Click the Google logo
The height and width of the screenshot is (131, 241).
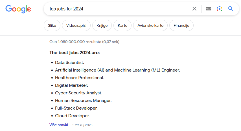pyautogui.click(x=18, y=9)
